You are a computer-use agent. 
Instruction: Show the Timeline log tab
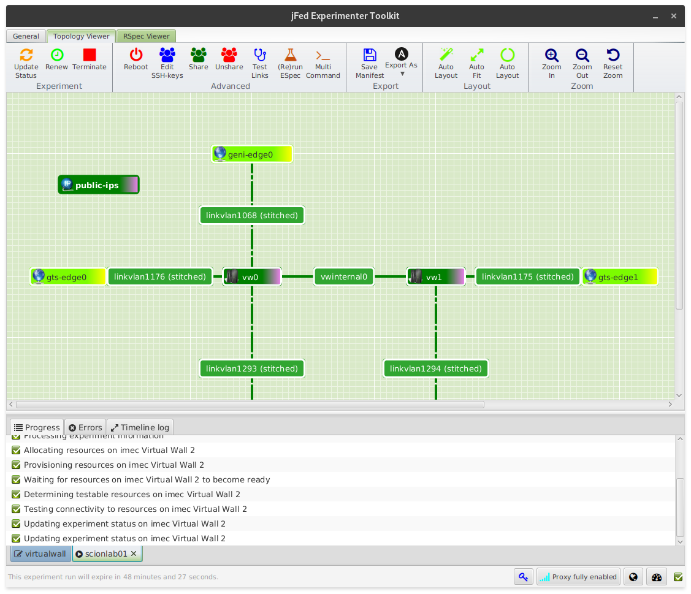coord(140,427)
